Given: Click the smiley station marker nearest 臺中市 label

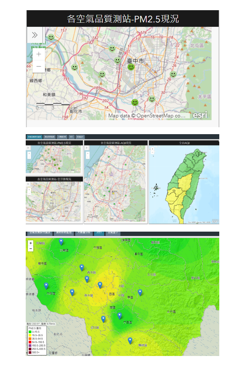Looking at the screenshot, I should (131, 67).
